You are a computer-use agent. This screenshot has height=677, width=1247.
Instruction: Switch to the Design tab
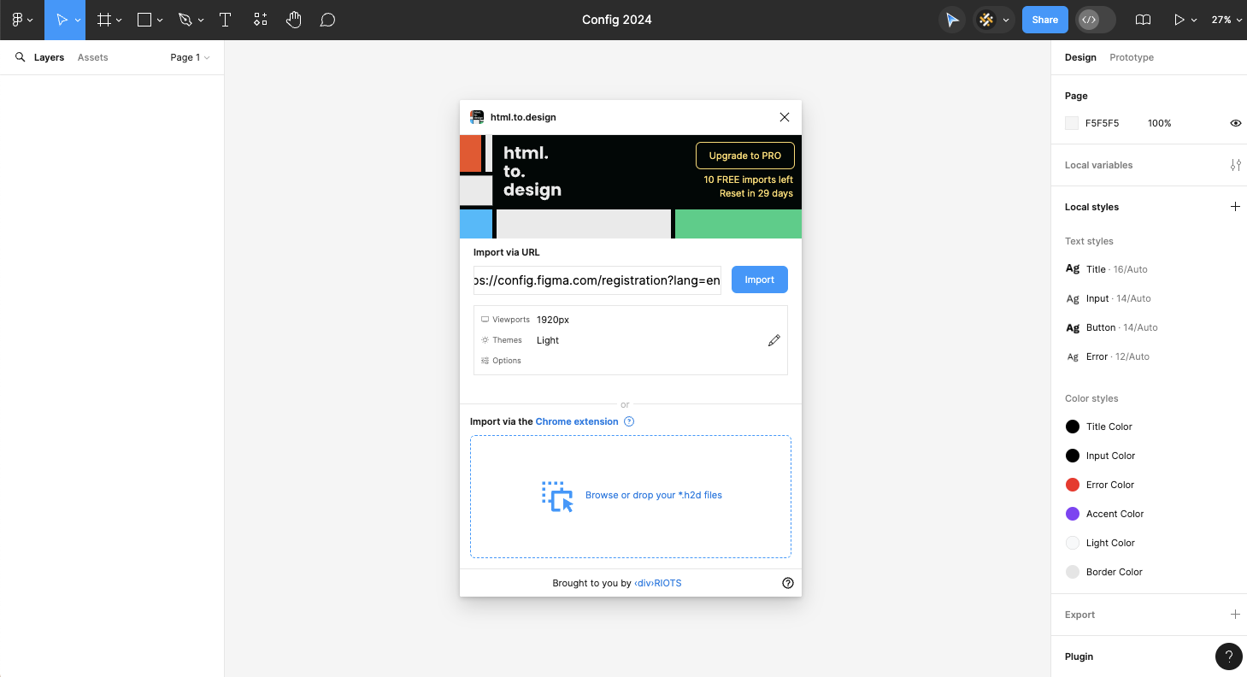[x=1080, y=57]
